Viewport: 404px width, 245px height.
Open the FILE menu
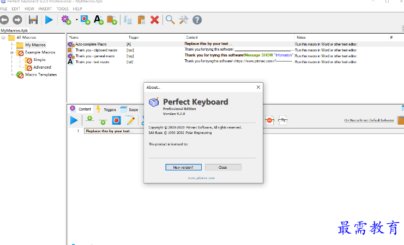click(x=4, y=9)
